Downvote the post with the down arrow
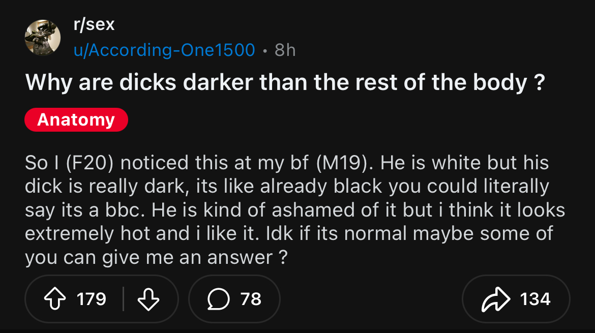 [x=148, y=298]
